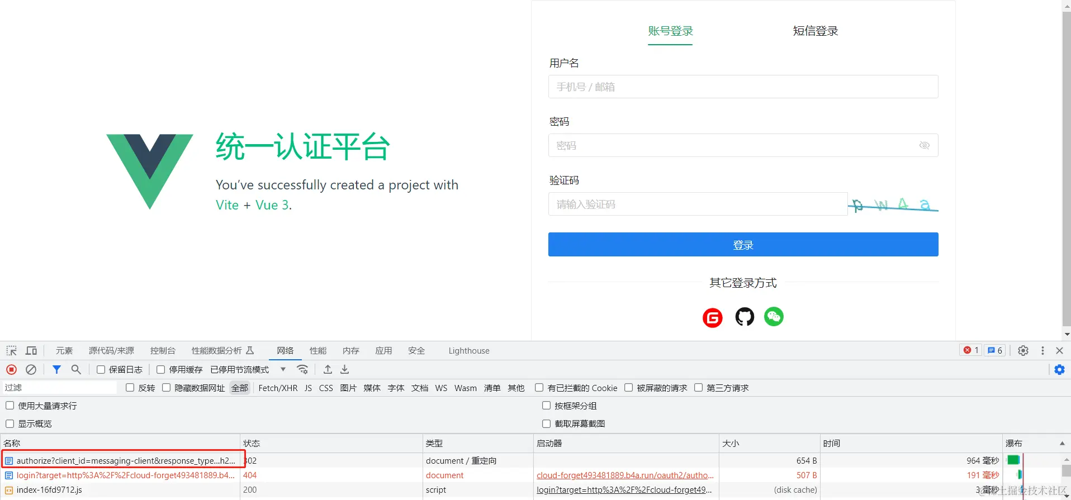The image size is (1071, 500).
Task: Open the 控制台 tab
Action: [x=163, y=351]
